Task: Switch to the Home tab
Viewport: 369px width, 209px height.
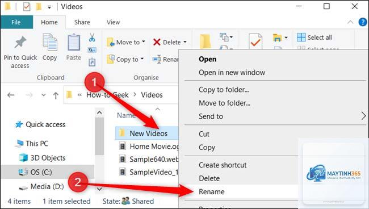Action: 49,22
